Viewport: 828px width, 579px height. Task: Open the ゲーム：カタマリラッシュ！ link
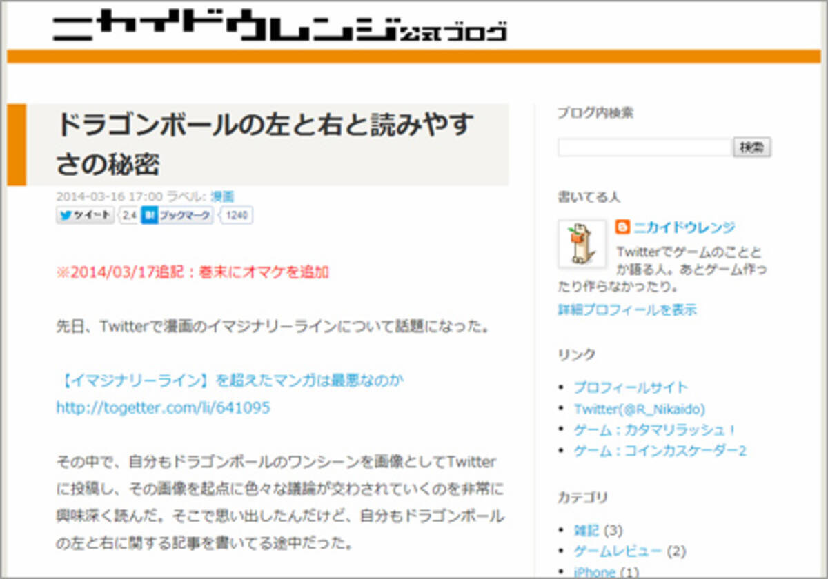pos(655,430)
